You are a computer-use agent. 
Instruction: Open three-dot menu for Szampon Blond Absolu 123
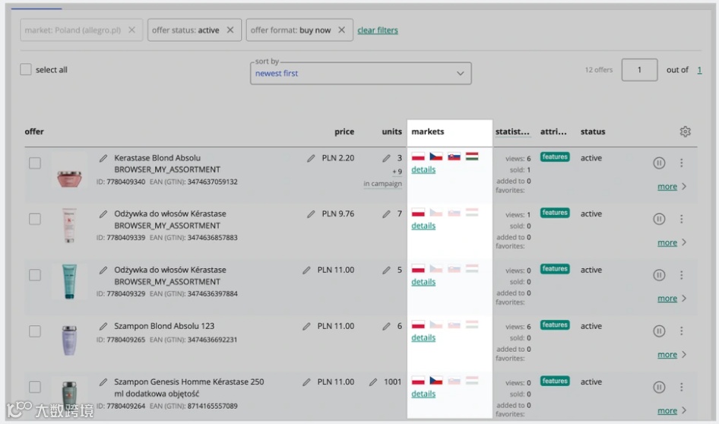tap(682, 331)
